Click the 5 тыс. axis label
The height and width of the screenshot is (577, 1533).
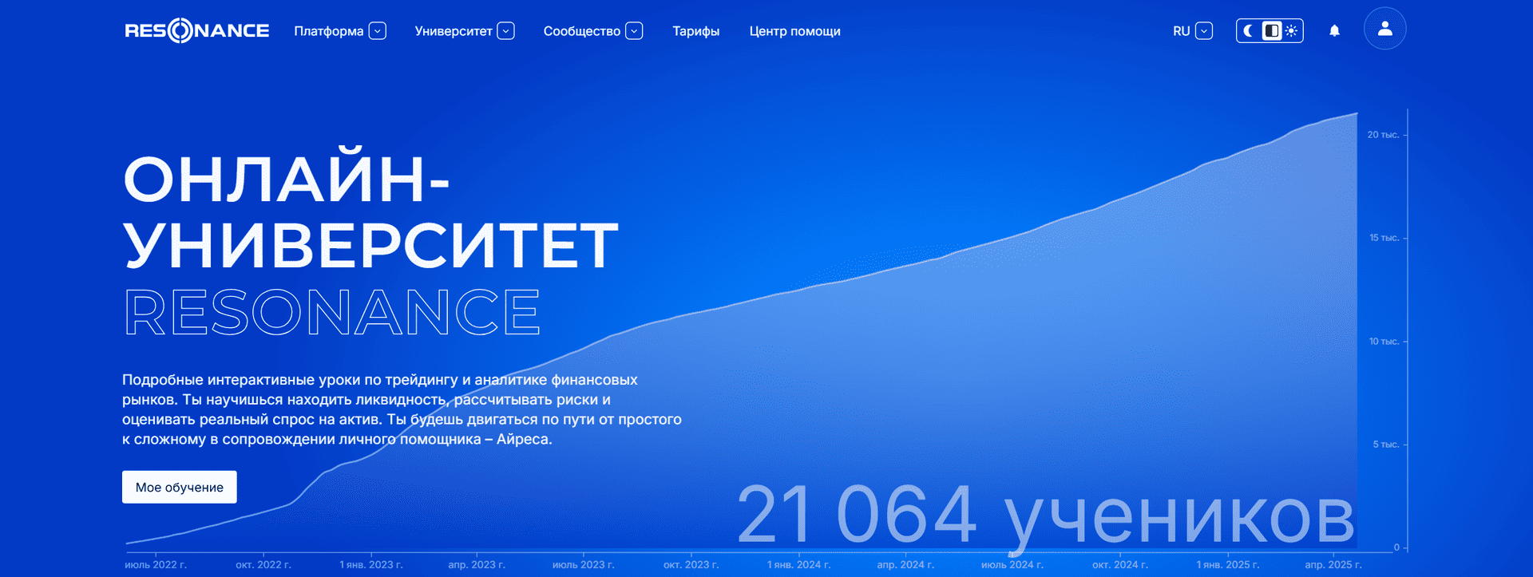pos(1386,445)
